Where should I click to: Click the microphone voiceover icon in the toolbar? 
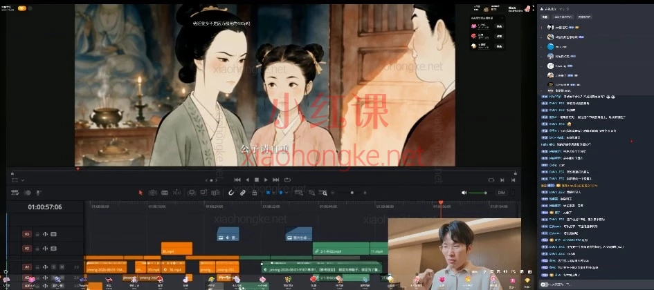click(x=38, y=193)
